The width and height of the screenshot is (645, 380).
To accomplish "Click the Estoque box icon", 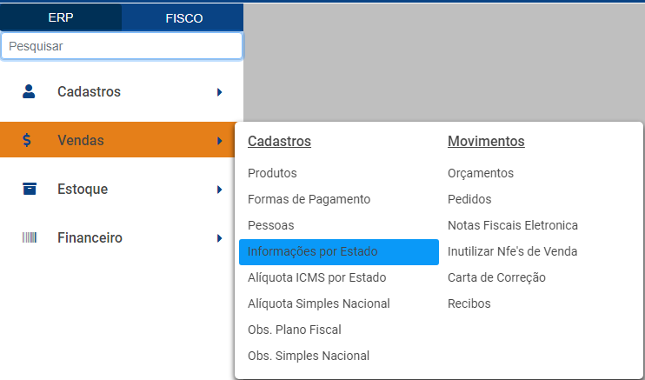I will pyautogui.click(x=30, y=189).
